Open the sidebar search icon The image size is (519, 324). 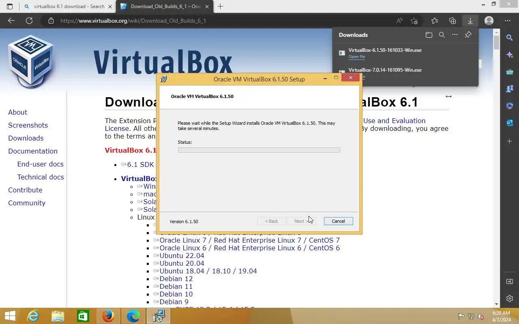tap(510, 38)
